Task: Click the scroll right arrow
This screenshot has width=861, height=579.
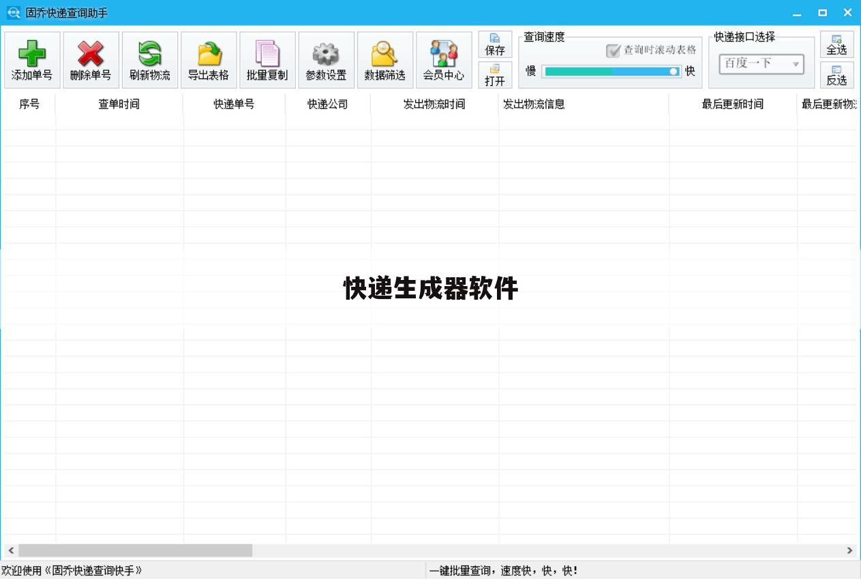Action: tap(849, 550)
